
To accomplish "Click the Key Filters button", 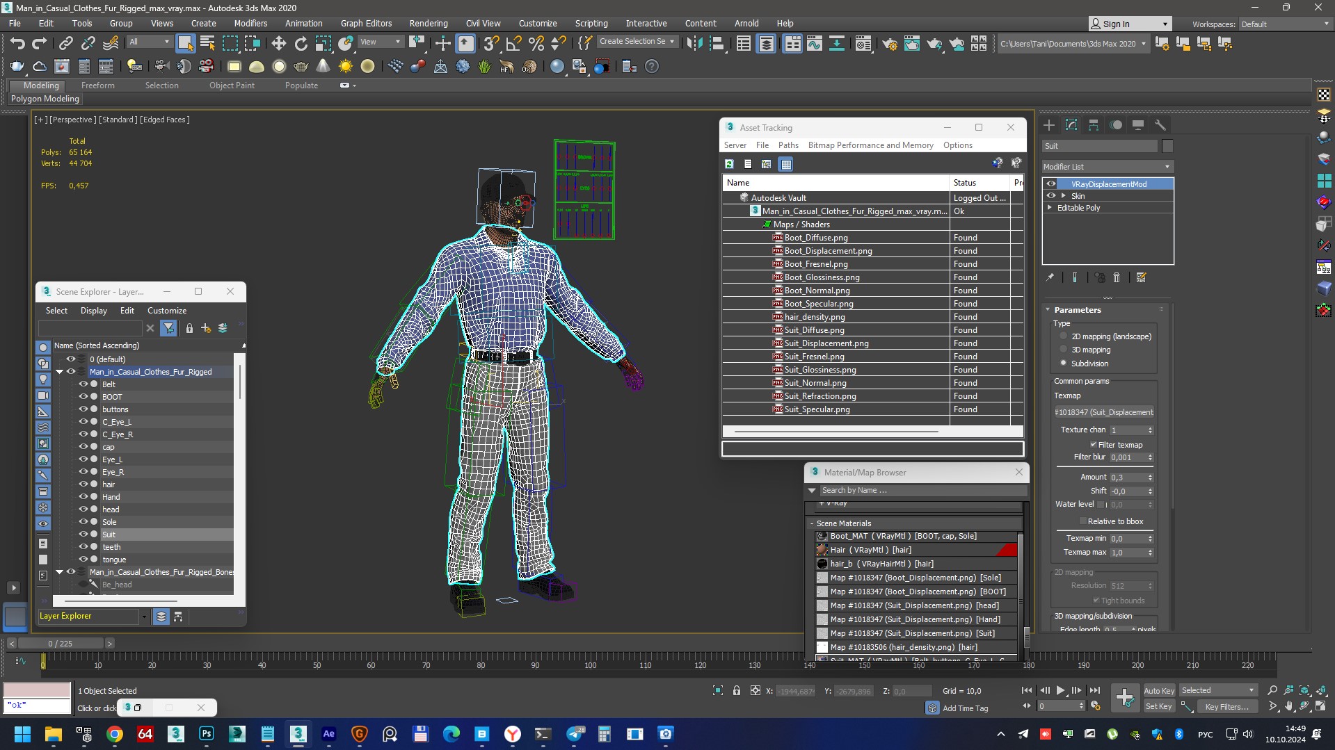I will [1226, 706].
